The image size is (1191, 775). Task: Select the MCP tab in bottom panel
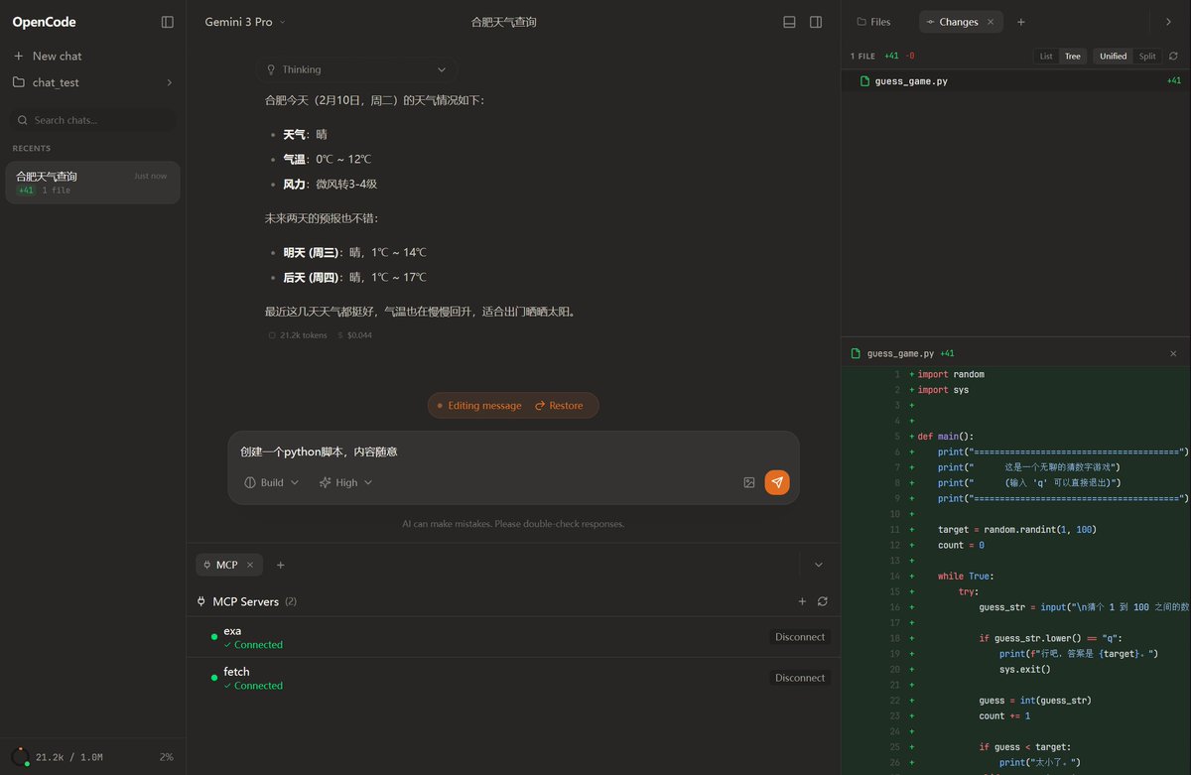point(227,565)
